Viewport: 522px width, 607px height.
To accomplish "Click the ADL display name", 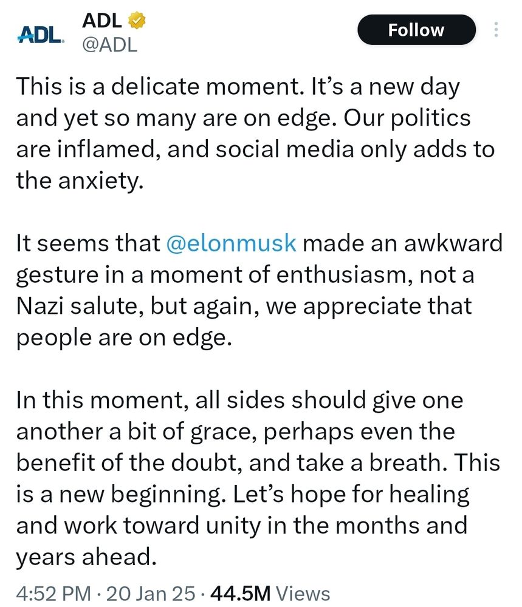I will click(x=101, y=21).
